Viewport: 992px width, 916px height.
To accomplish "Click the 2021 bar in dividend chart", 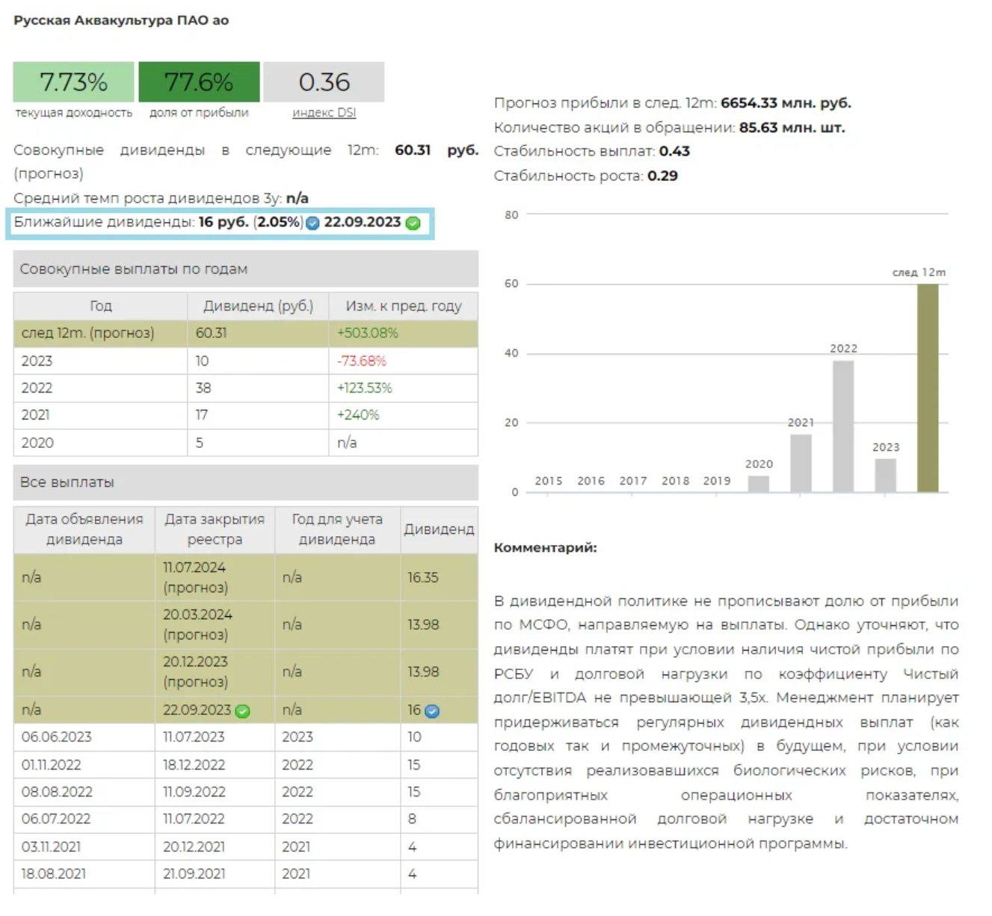I will tap(801, 463).
